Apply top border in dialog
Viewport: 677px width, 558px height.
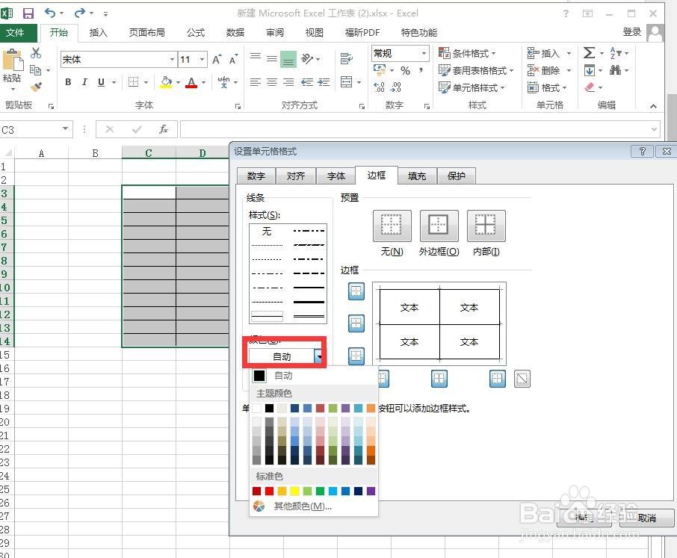(x=356, y=291)
